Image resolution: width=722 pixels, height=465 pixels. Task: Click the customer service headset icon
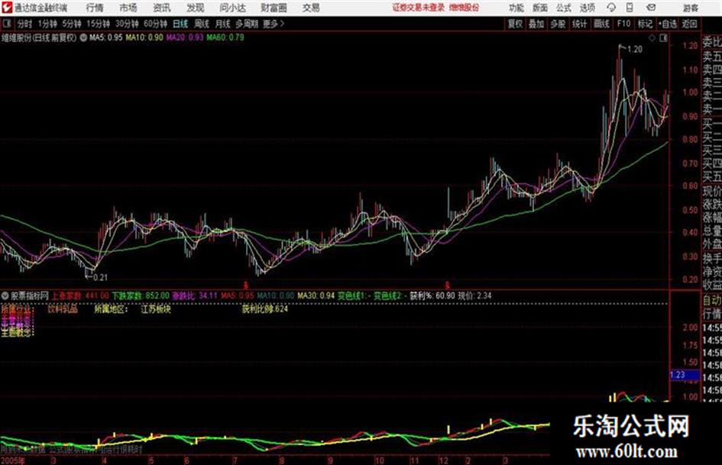611,8
